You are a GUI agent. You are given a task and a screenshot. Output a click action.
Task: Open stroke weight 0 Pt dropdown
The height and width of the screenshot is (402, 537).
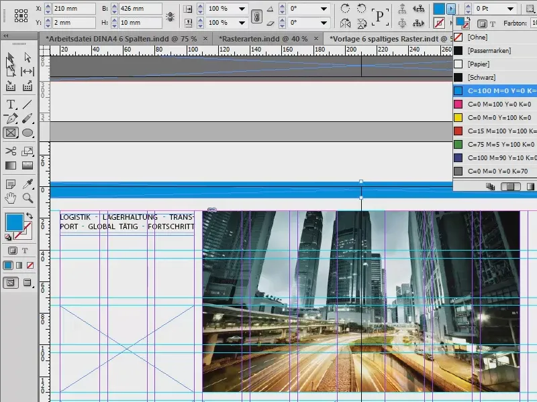pos(510,9)
